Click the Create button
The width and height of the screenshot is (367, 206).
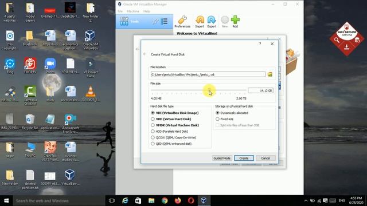244,158
